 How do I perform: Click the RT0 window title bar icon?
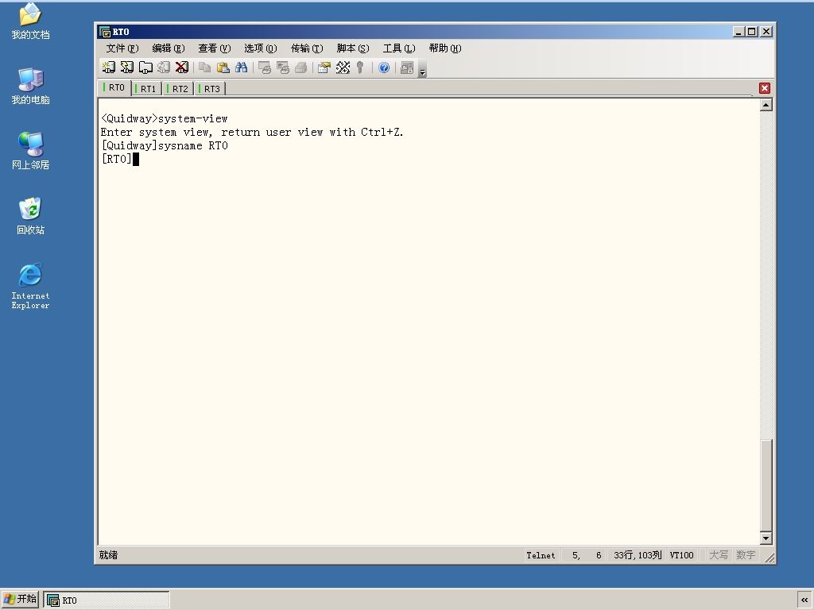pyautogui.click(x=105, y=32)
